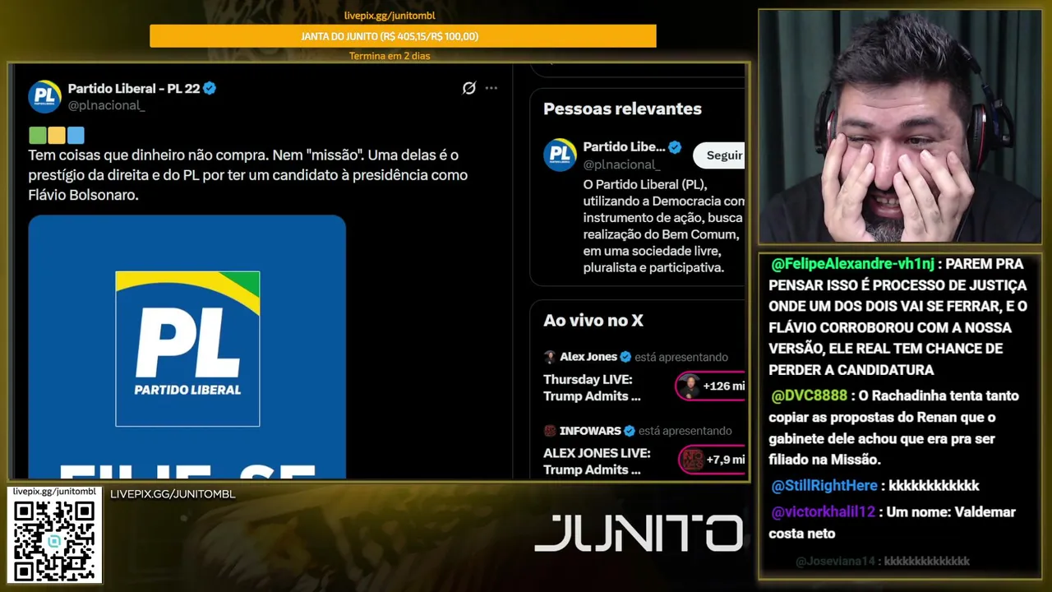Click the @victorkhalil12 username in chat
Viewport: 1052px width, 592px height.
pyautogui.click(x=823, y=511)
